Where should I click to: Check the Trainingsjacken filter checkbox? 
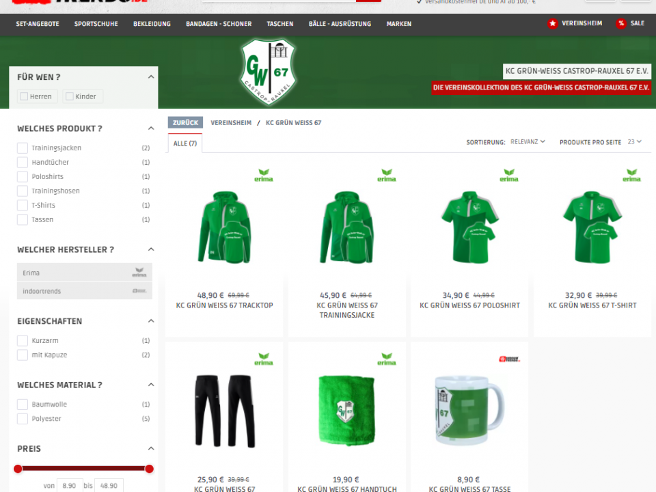pos(23,148)
